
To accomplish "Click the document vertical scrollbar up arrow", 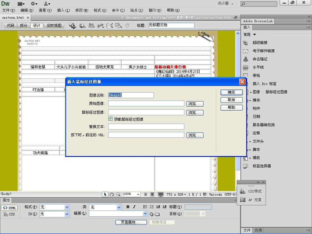I will (238, 34).
